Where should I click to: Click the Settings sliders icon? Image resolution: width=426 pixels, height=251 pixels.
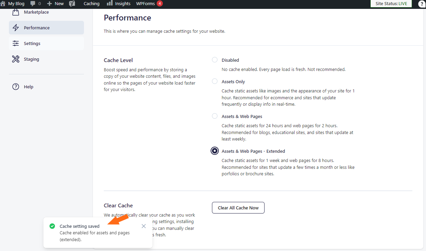click(16, 44)
